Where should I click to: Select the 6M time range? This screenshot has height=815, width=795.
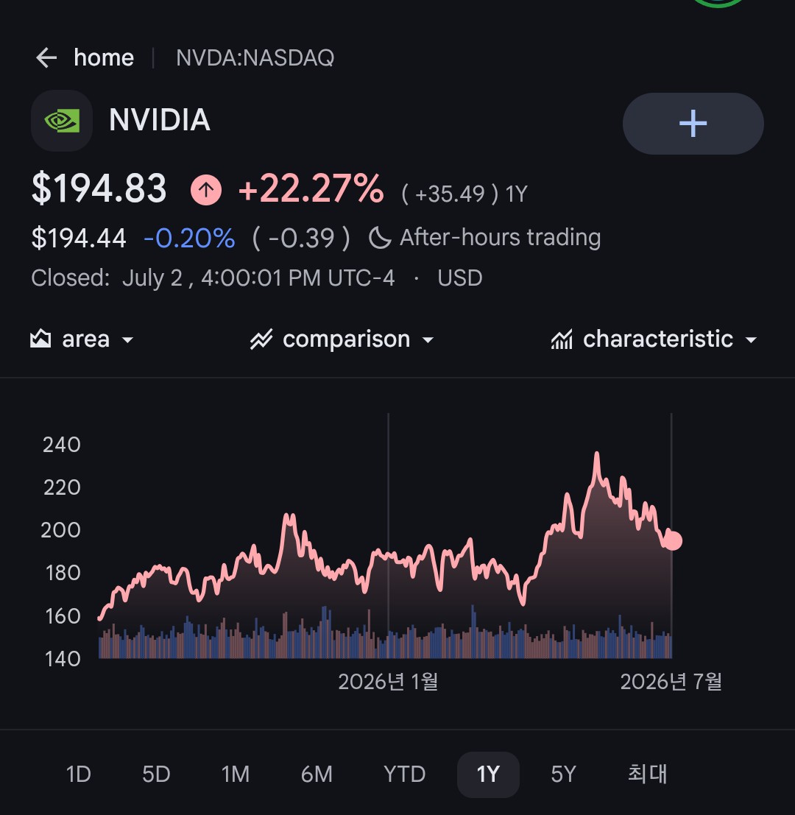(x=317, y=775)
